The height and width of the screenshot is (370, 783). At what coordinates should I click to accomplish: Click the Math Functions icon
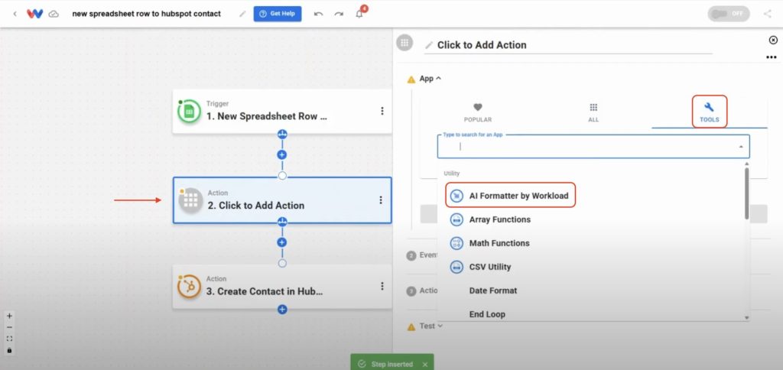point(456,243)
